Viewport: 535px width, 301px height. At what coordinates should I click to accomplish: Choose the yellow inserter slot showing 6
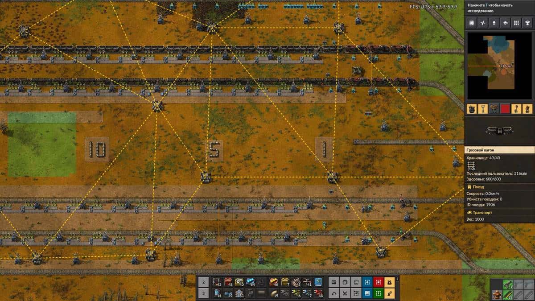pos(296,293)
